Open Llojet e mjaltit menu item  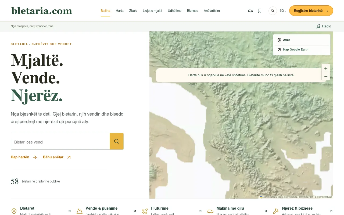152,11
